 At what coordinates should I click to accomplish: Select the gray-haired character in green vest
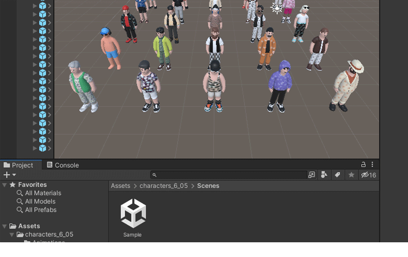(x=83, y=87)
